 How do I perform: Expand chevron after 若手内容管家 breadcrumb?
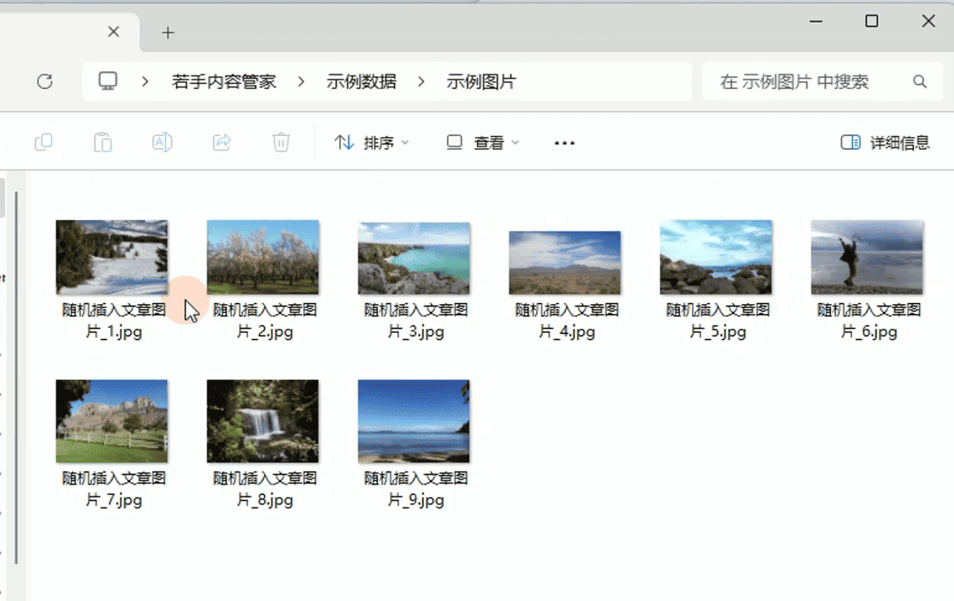tap(301, 81)
